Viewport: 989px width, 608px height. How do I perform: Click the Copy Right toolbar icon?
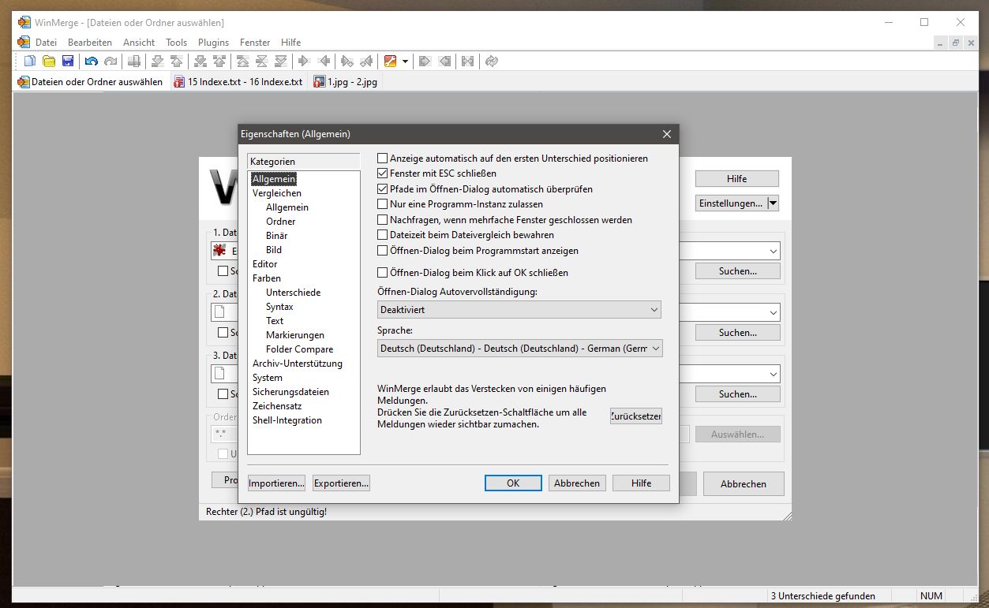[305, 62]
